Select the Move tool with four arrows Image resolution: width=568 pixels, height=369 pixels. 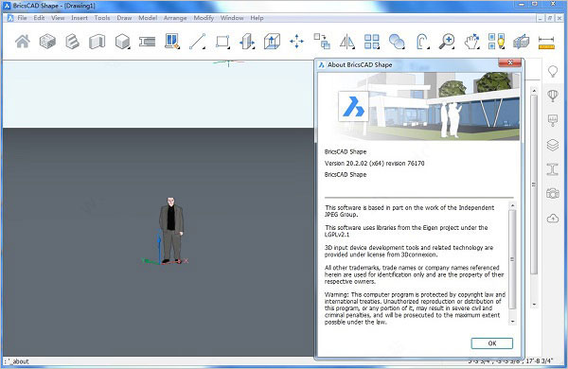[296, 42]
